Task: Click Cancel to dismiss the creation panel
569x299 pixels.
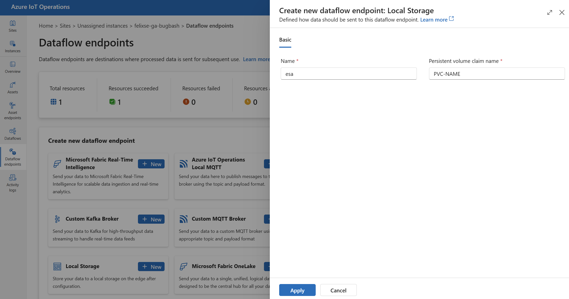Action: coord(337,290)
